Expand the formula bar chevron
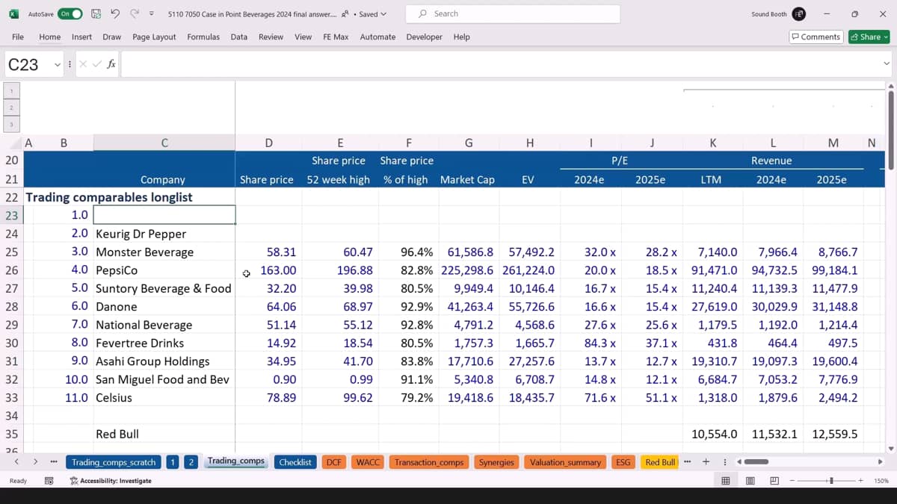The height and width of the screenshot is (504, 897). pos(887,64)
